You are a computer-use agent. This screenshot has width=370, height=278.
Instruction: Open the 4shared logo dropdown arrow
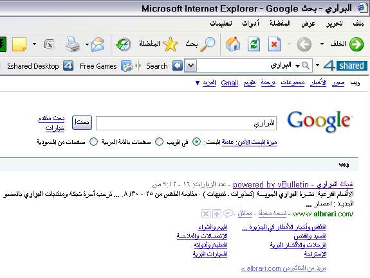pyautogui.click(x=318, y=65)
